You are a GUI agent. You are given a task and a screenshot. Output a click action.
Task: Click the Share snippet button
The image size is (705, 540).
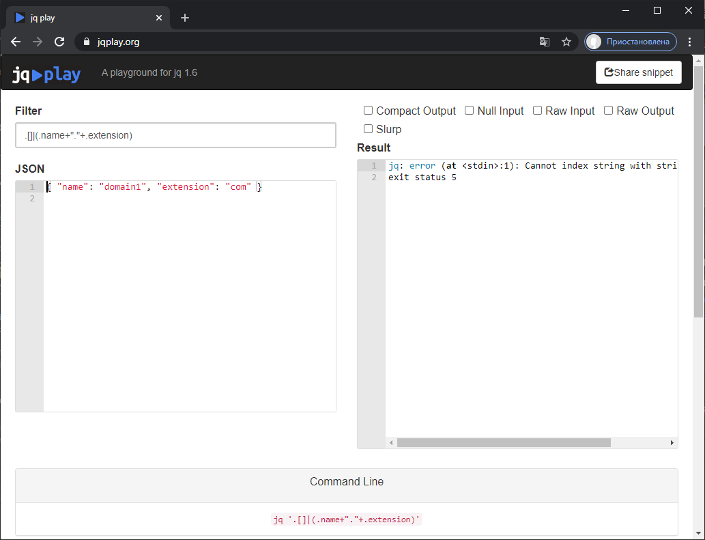pyautogui.click(x=638, y=72)
